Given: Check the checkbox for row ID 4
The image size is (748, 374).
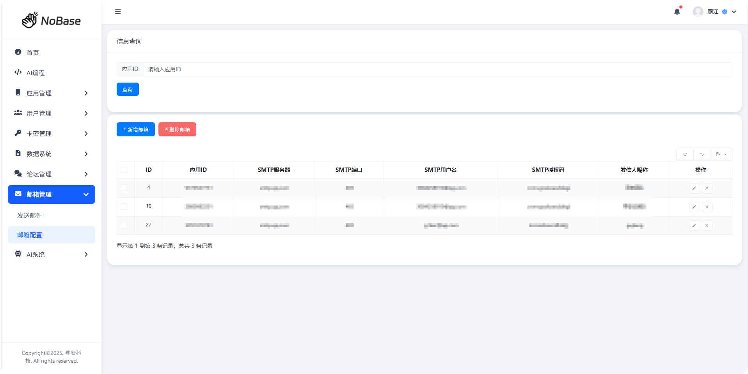Looking at the screenshot, I should 124,188.
